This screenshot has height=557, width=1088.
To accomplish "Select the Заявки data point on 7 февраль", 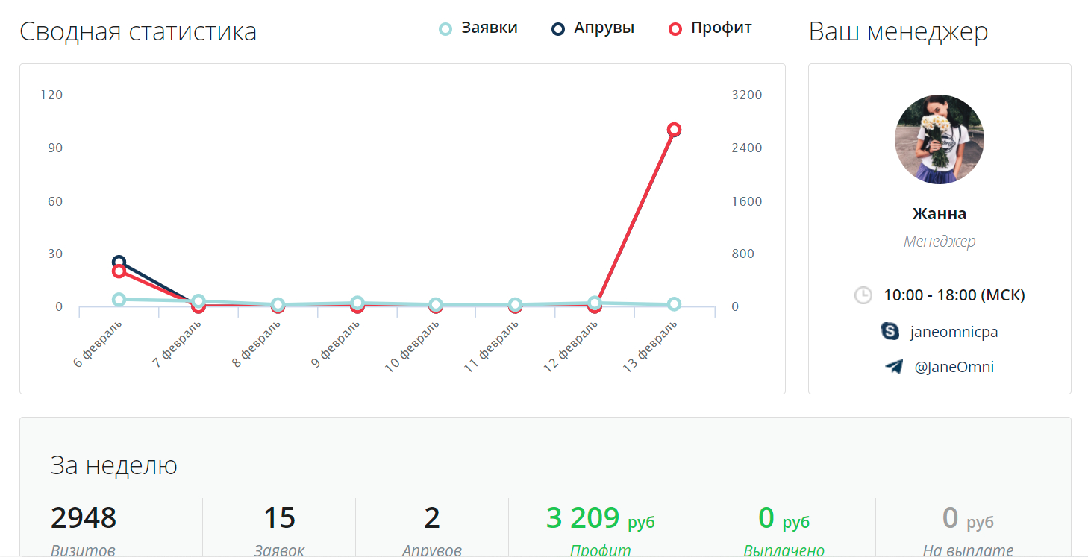I will coord(198,301).
